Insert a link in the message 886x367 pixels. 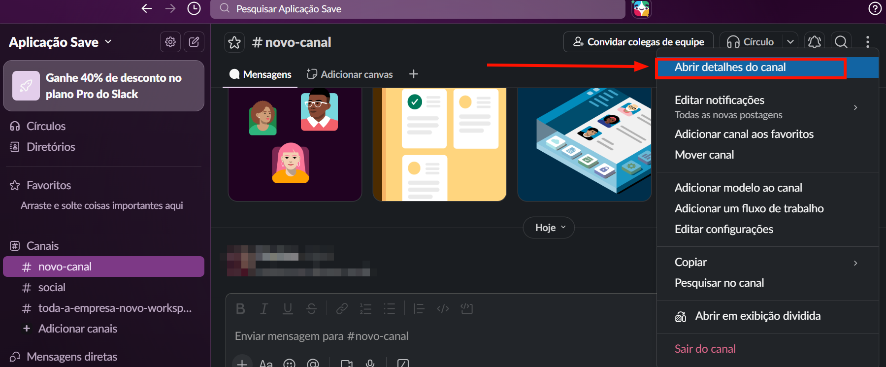tap(342, 309)
